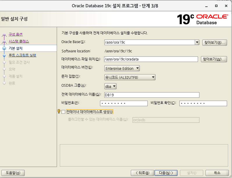
Task: Focus the Oracle Base path field
Action: [x=150, y=42]
